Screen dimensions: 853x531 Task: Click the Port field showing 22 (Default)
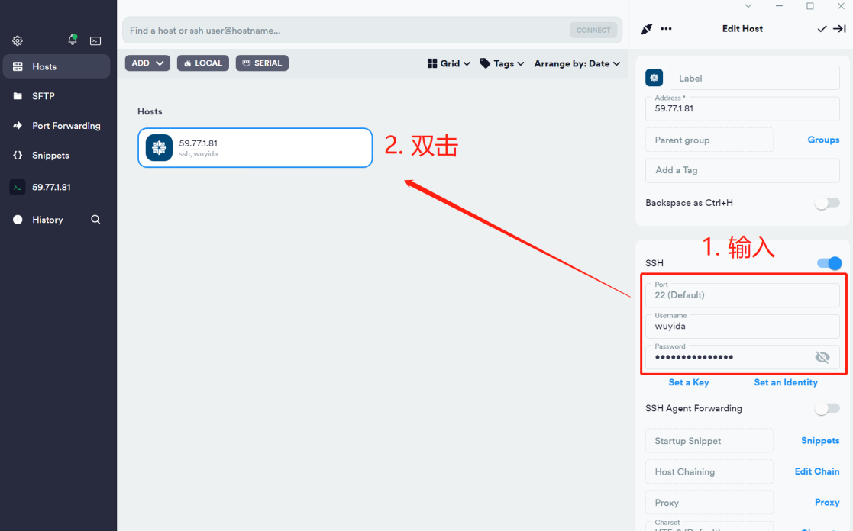coord(742,295)
